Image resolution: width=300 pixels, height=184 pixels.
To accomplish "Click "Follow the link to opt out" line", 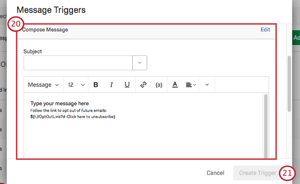I will coord(68,111).
